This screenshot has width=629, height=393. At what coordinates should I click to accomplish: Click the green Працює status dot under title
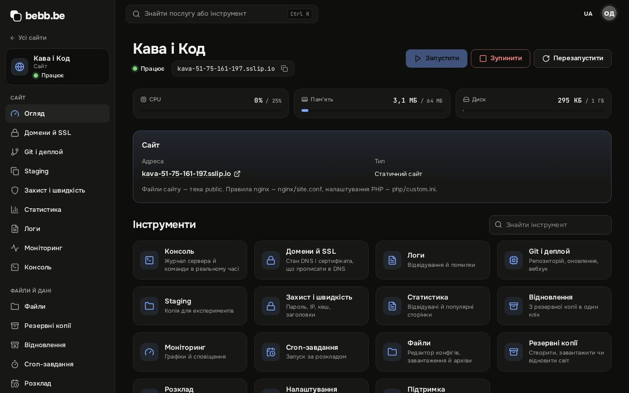(x=135, y=69)
